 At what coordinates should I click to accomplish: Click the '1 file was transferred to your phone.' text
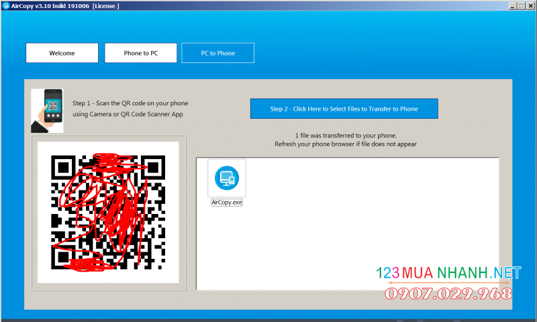click(x=346, y=136)
